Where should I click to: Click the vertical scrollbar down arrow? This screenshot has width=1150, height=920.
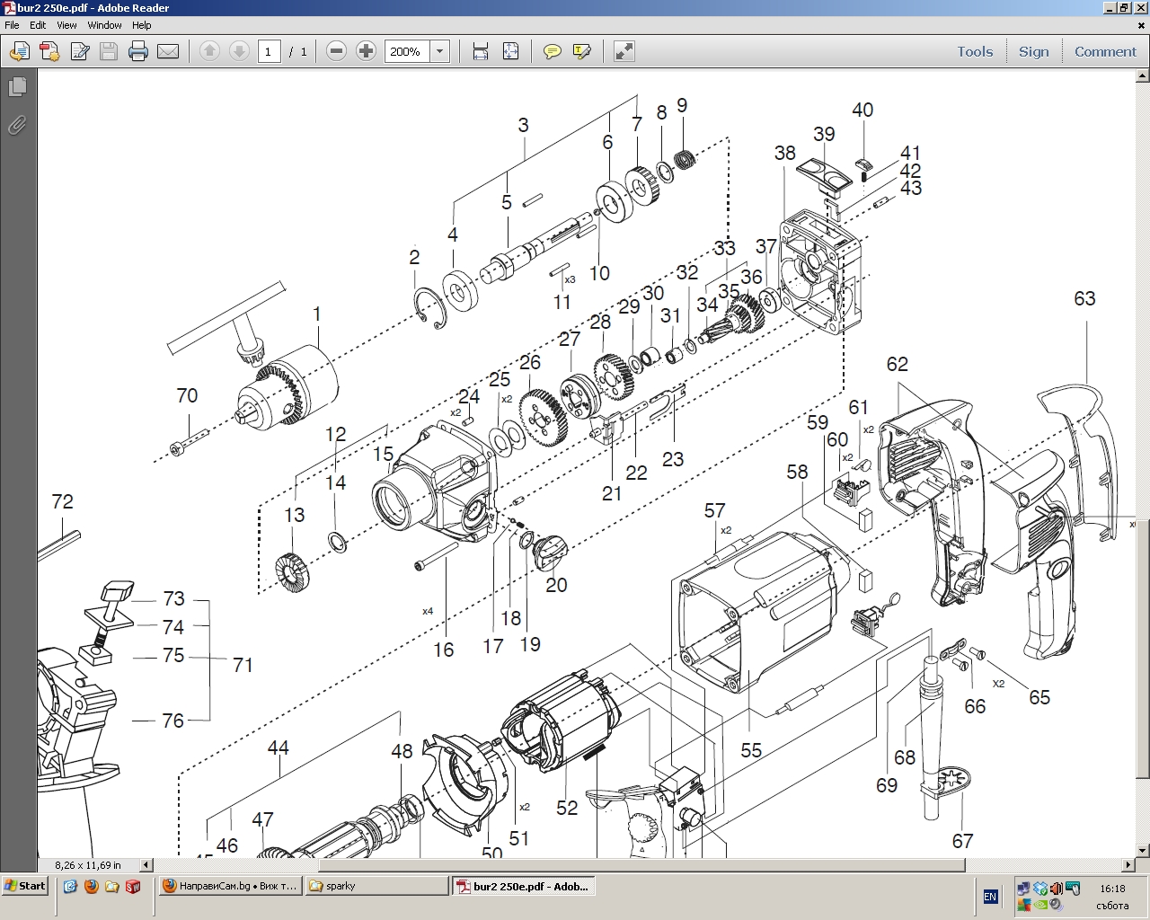pos(1142,850)
